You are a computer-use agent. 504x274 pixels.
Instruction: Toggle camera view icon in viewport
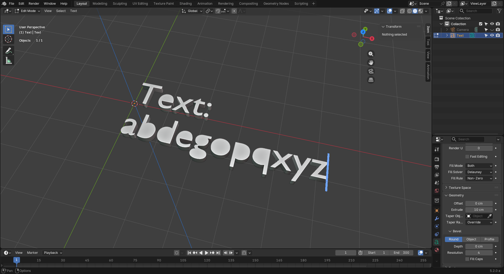[371, 71]
